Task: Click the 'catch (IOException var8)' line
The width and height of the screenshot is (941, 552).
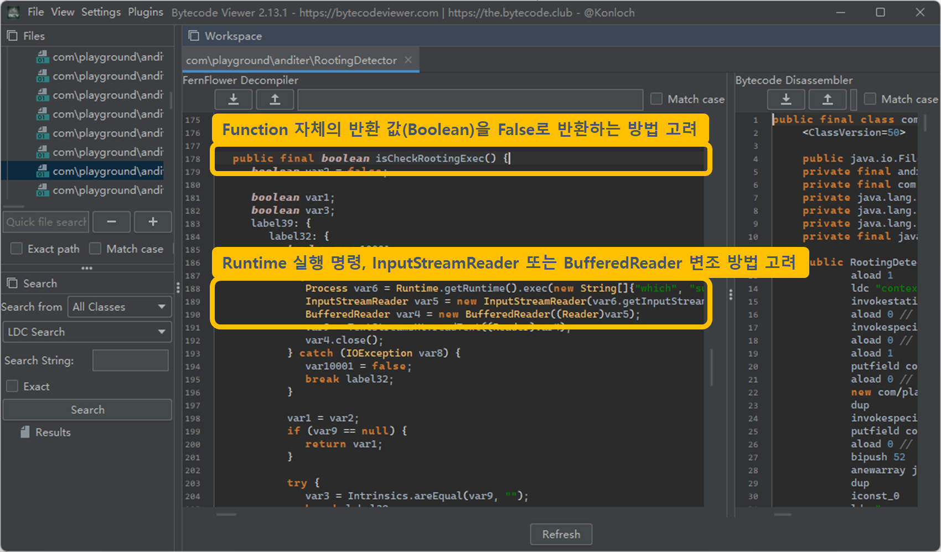Action: [374, 353]
